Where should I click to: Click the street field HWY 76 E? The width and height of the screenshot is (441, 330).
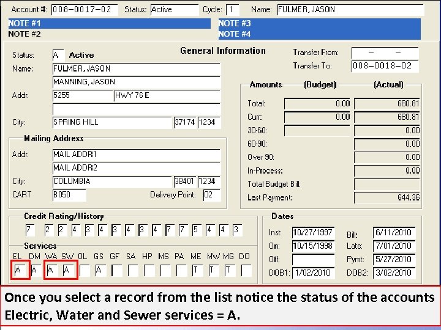click(x=167, y=96)
